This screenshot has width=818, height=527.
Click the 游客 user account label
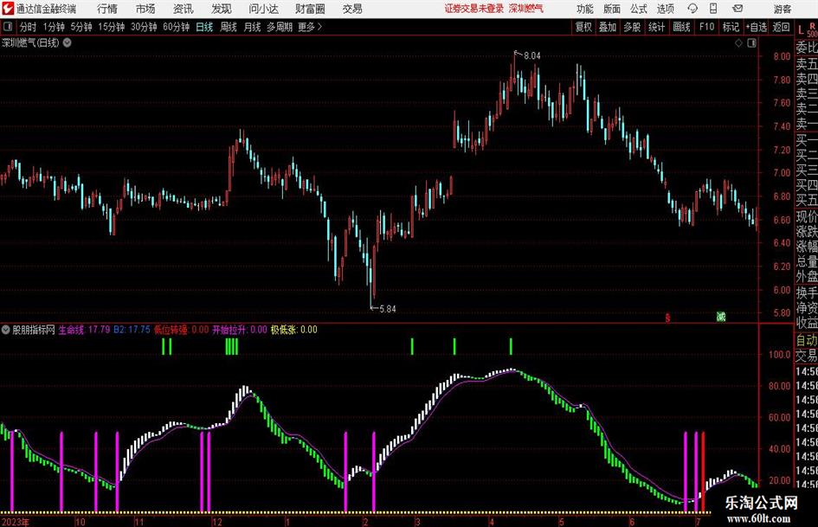coord(782,9)
